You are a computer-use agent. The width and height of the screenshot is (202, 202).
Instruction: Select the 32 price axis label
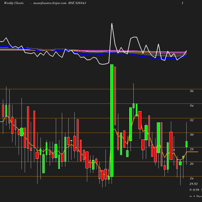click(x=191, y=120)
